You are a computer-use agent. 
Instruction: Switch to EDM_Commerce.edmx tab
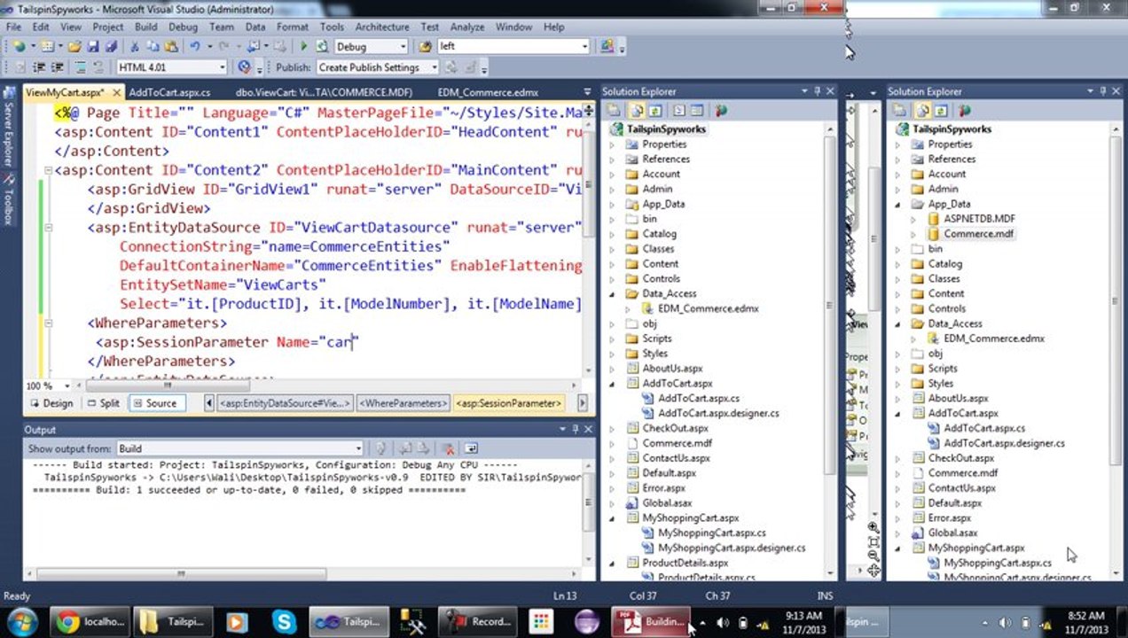[x=488, y=91]
